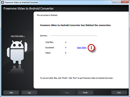Click the greyed-out Back button
The height and width of the screenshot is (97, 130).
pyautogui.click(x=67, y=93)
